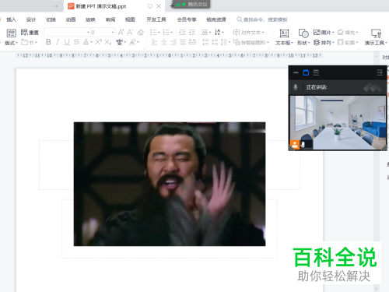Click the orange participant icon on video

click(x=295, y=145)
